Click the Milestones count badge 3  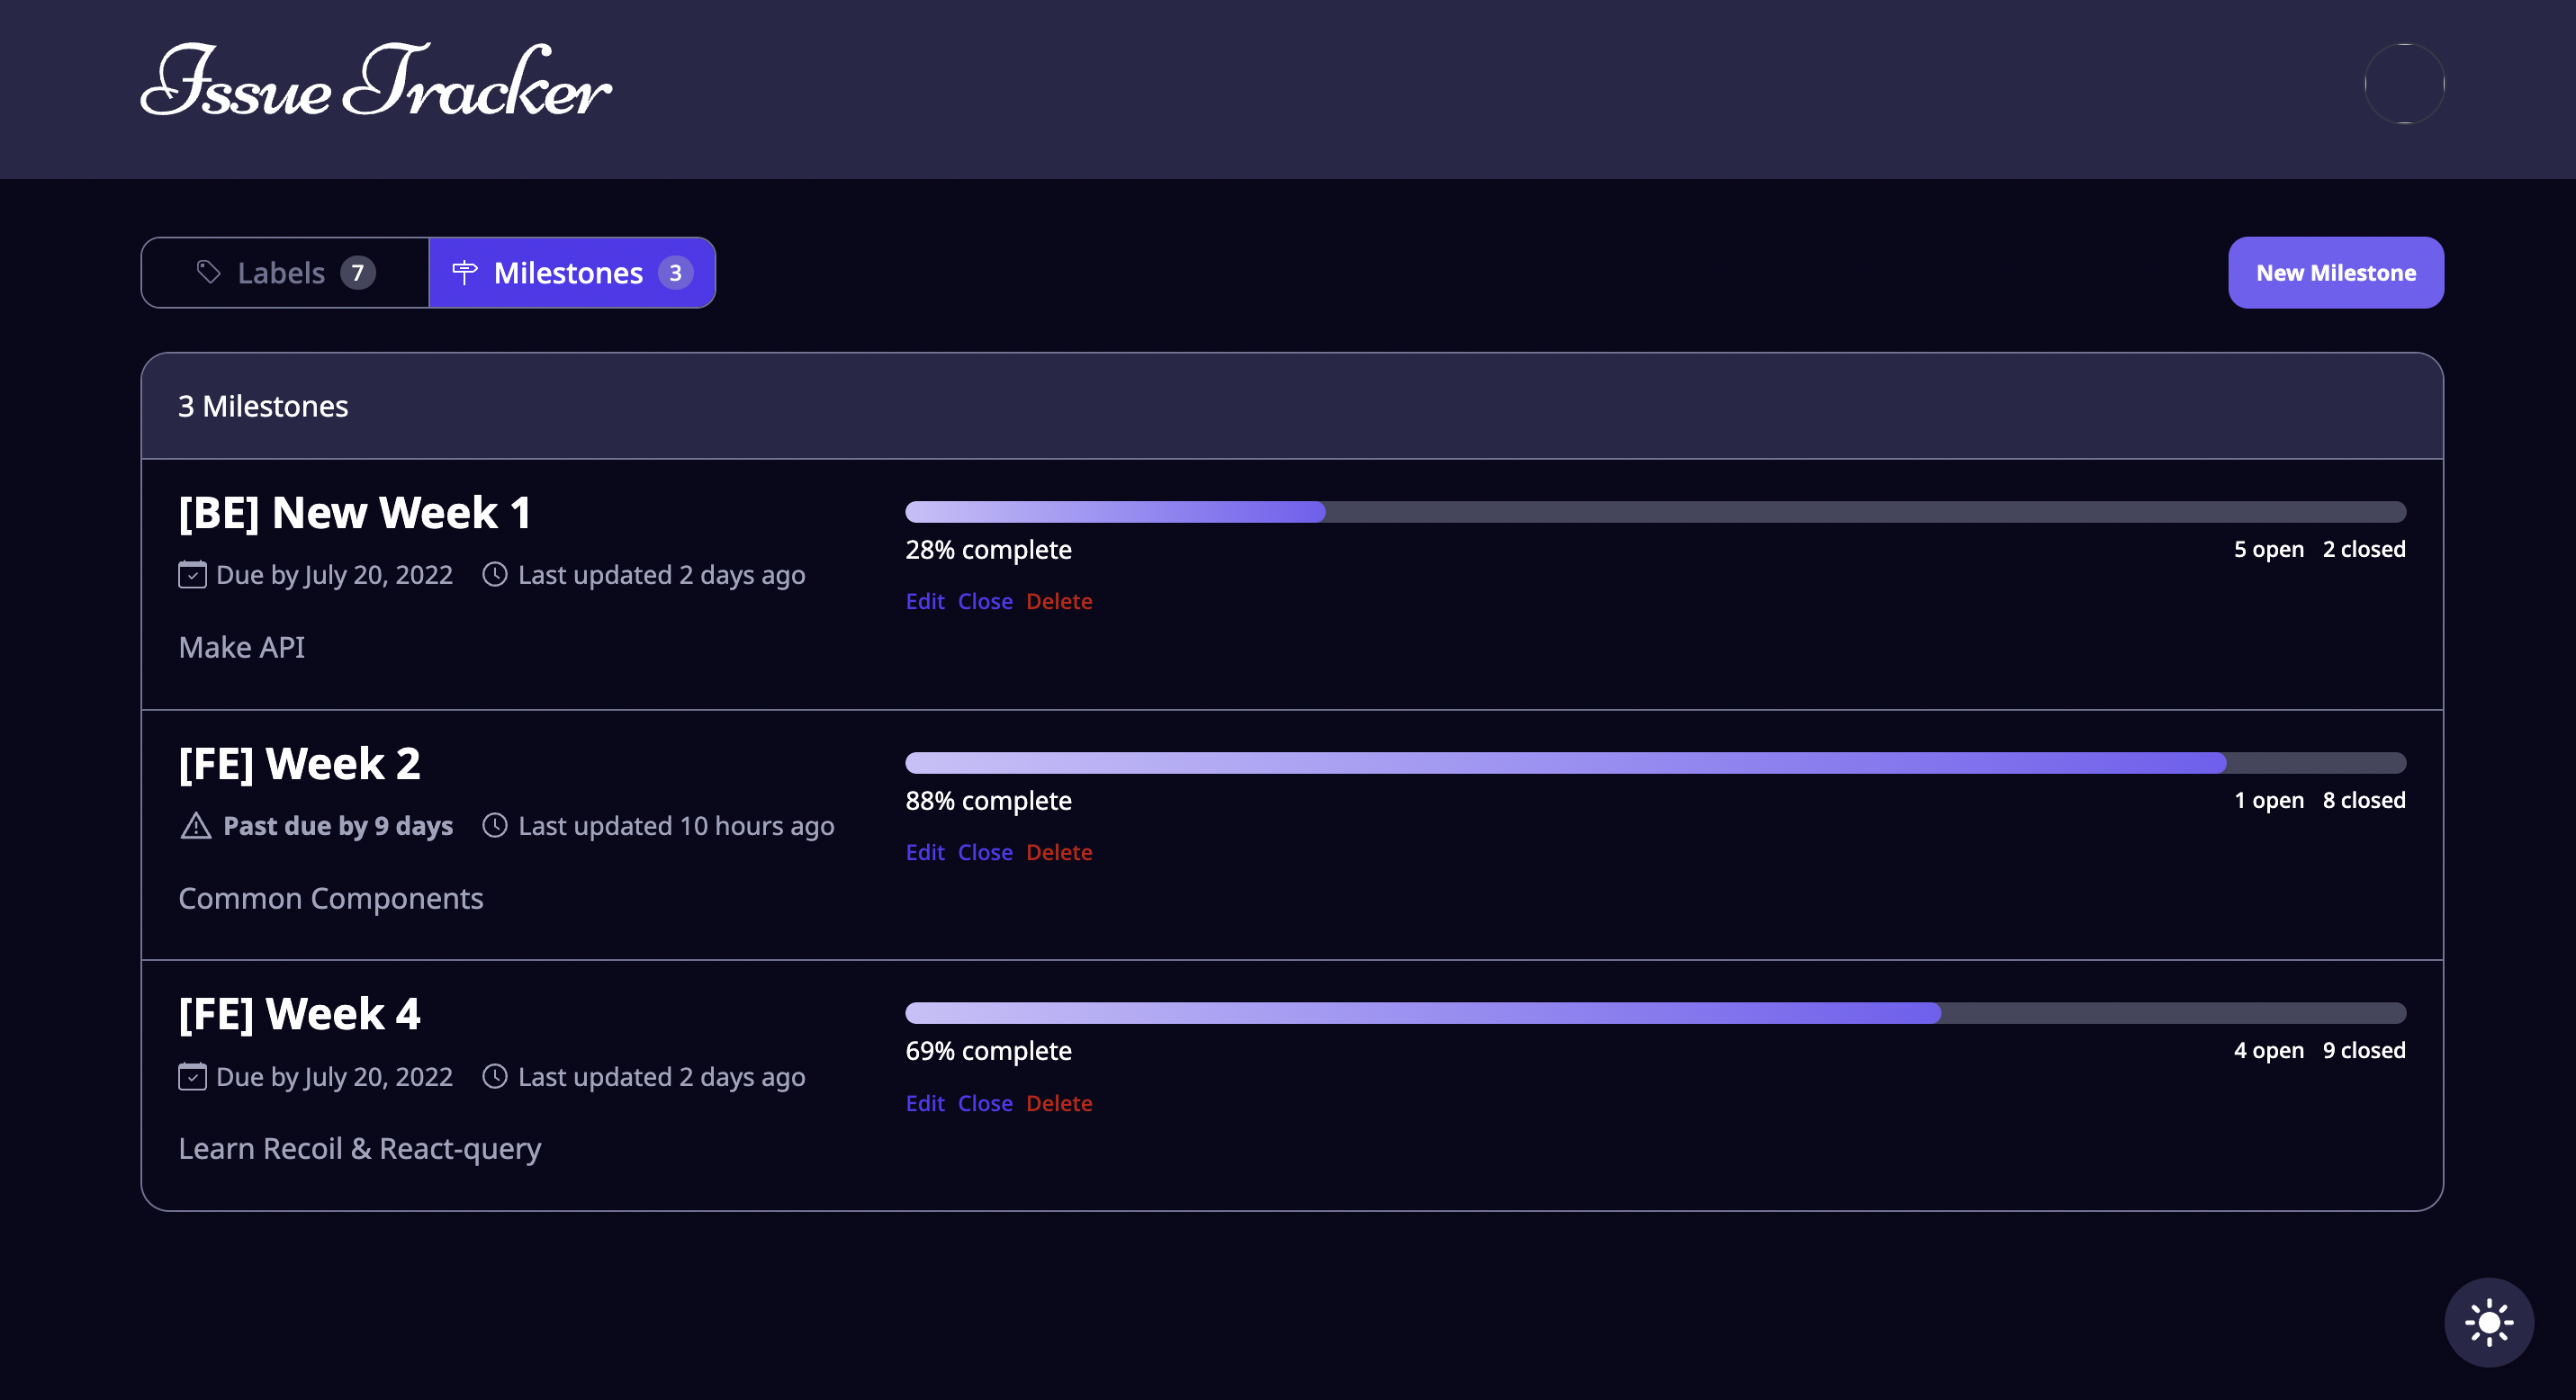675,273
